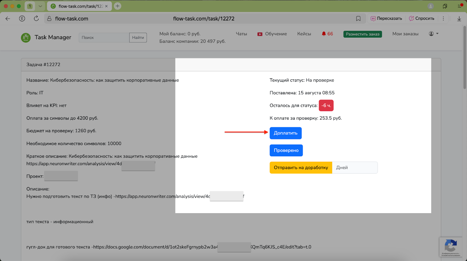Screen dimensions: 467x261
Task: Mark the task as Проверено
Action: tap(286, 150)
